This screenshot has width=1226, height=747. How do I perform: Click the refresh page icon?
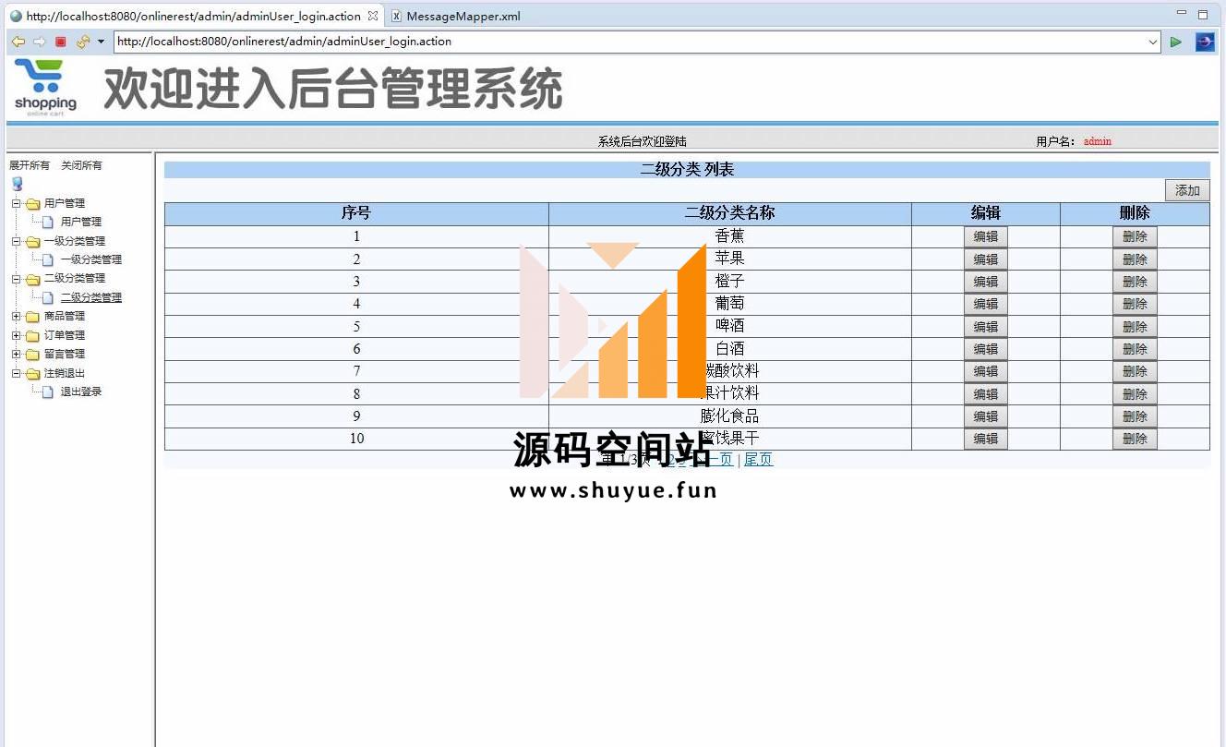click(x=83, y=42)
